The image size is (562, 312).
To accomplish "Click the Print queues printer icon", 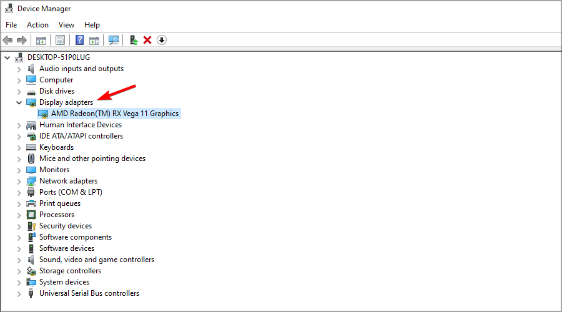I will 31,203.
